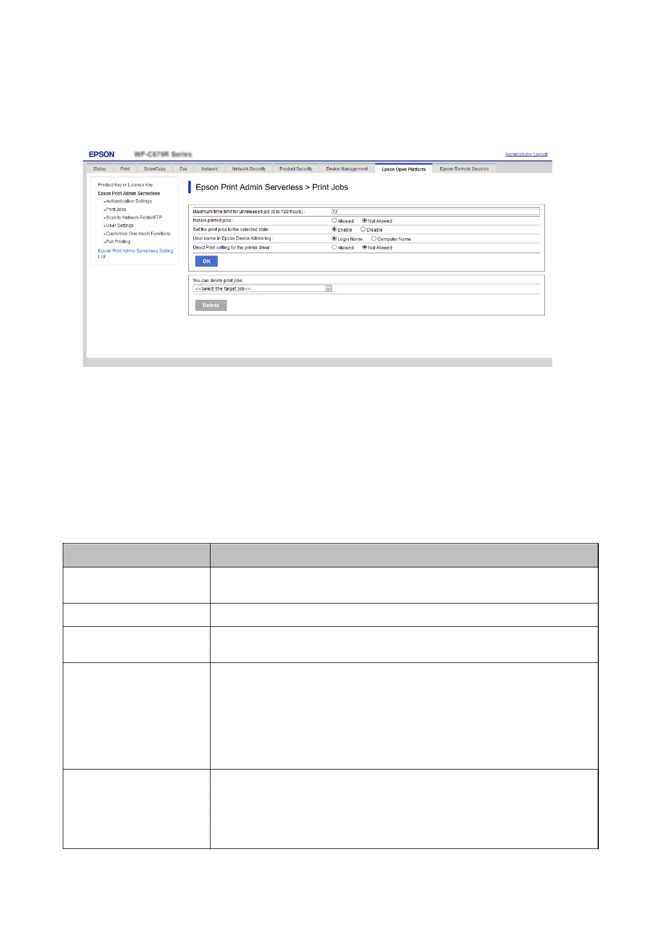661x935 pixels.
Task: Click the 'Retain printed jobs' label
Action: coord(213,220)
